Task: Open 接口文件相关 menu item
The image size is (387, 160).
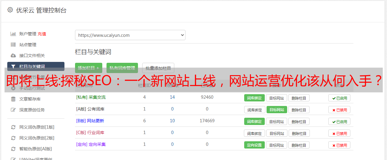Action: (x=32, y=56)
